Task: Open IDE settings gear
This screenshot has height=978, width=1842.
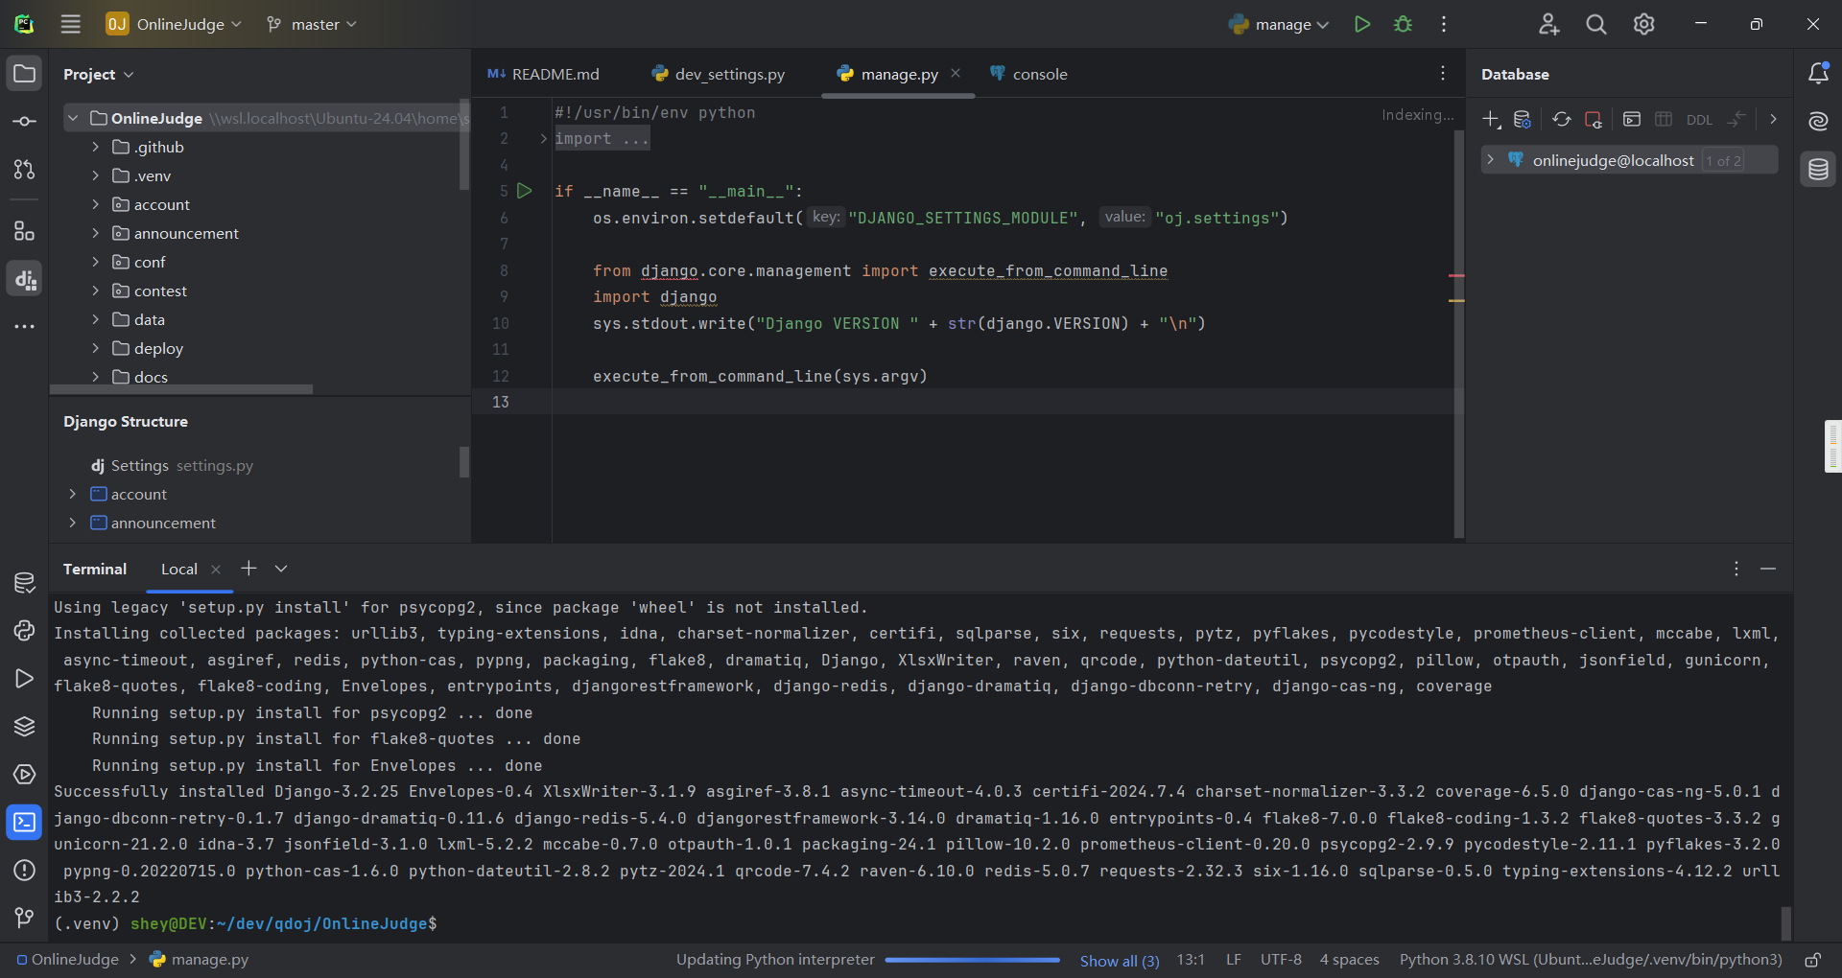Action: point(1643,24)
